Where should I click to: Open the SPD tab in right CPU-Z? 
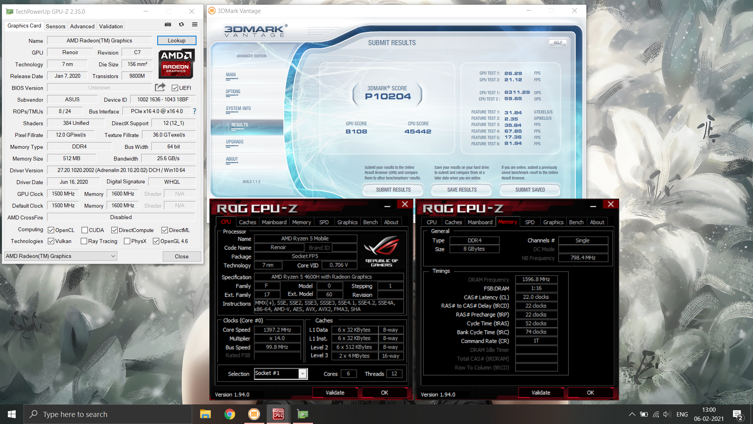(x=530, y=222)
